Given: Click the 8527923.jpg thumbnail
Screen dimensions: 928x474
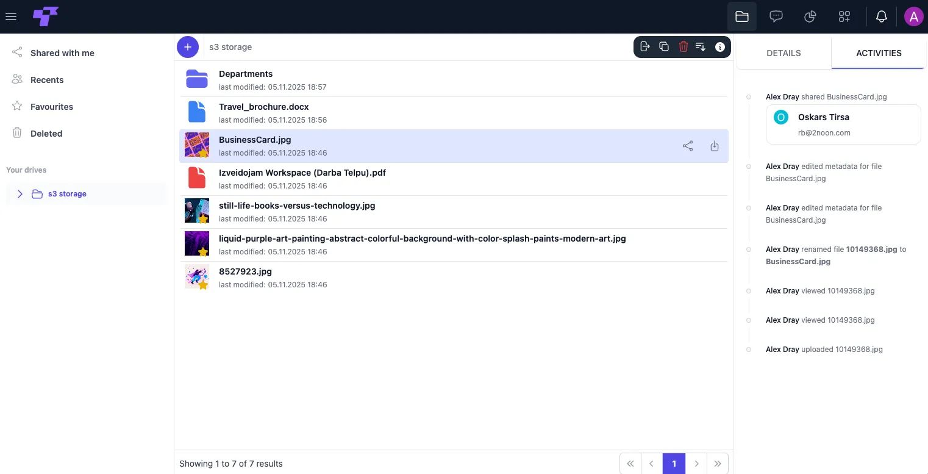Looking at the screenshot, I should pyautogui.click(x=197, y=277).
